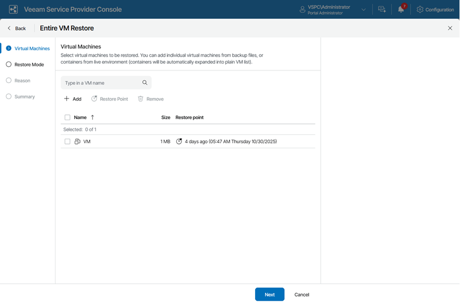Open Configuration gear in the header
Screen dimensions: 460x305
pos(420,10)
